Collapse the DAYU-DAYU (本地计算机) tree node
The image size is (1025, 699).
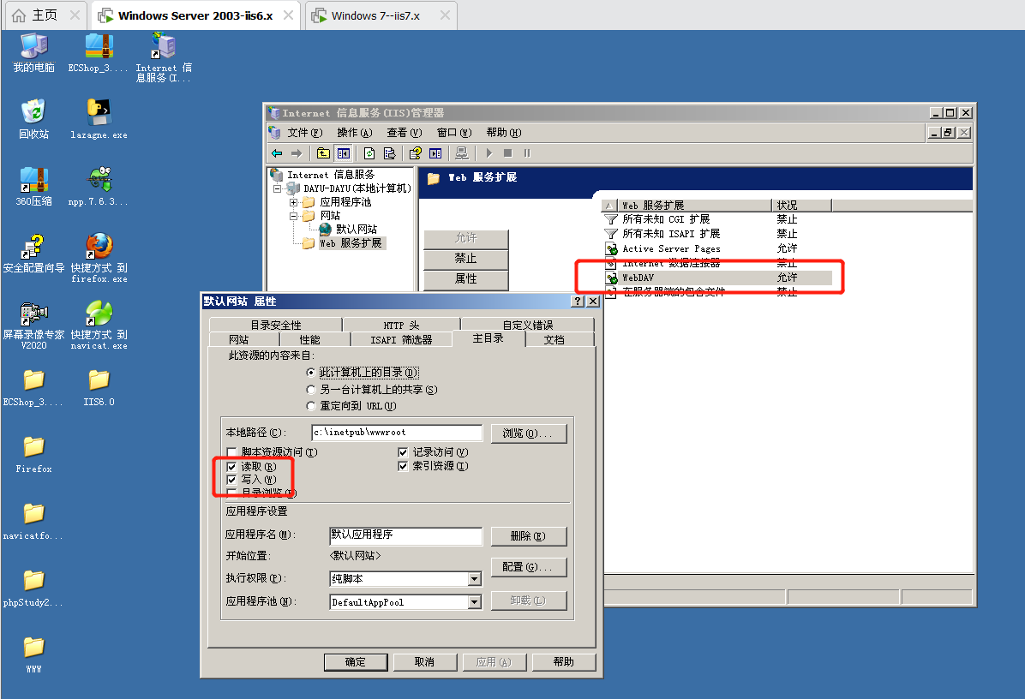(x=277, y=188)
